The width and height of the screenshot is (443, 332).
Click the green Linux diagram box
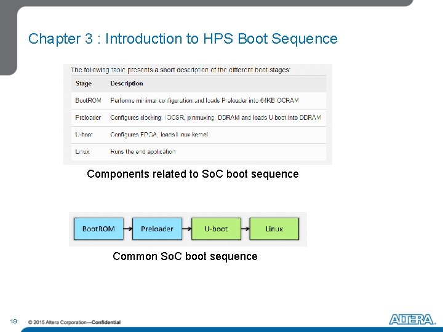pos(274,229)
